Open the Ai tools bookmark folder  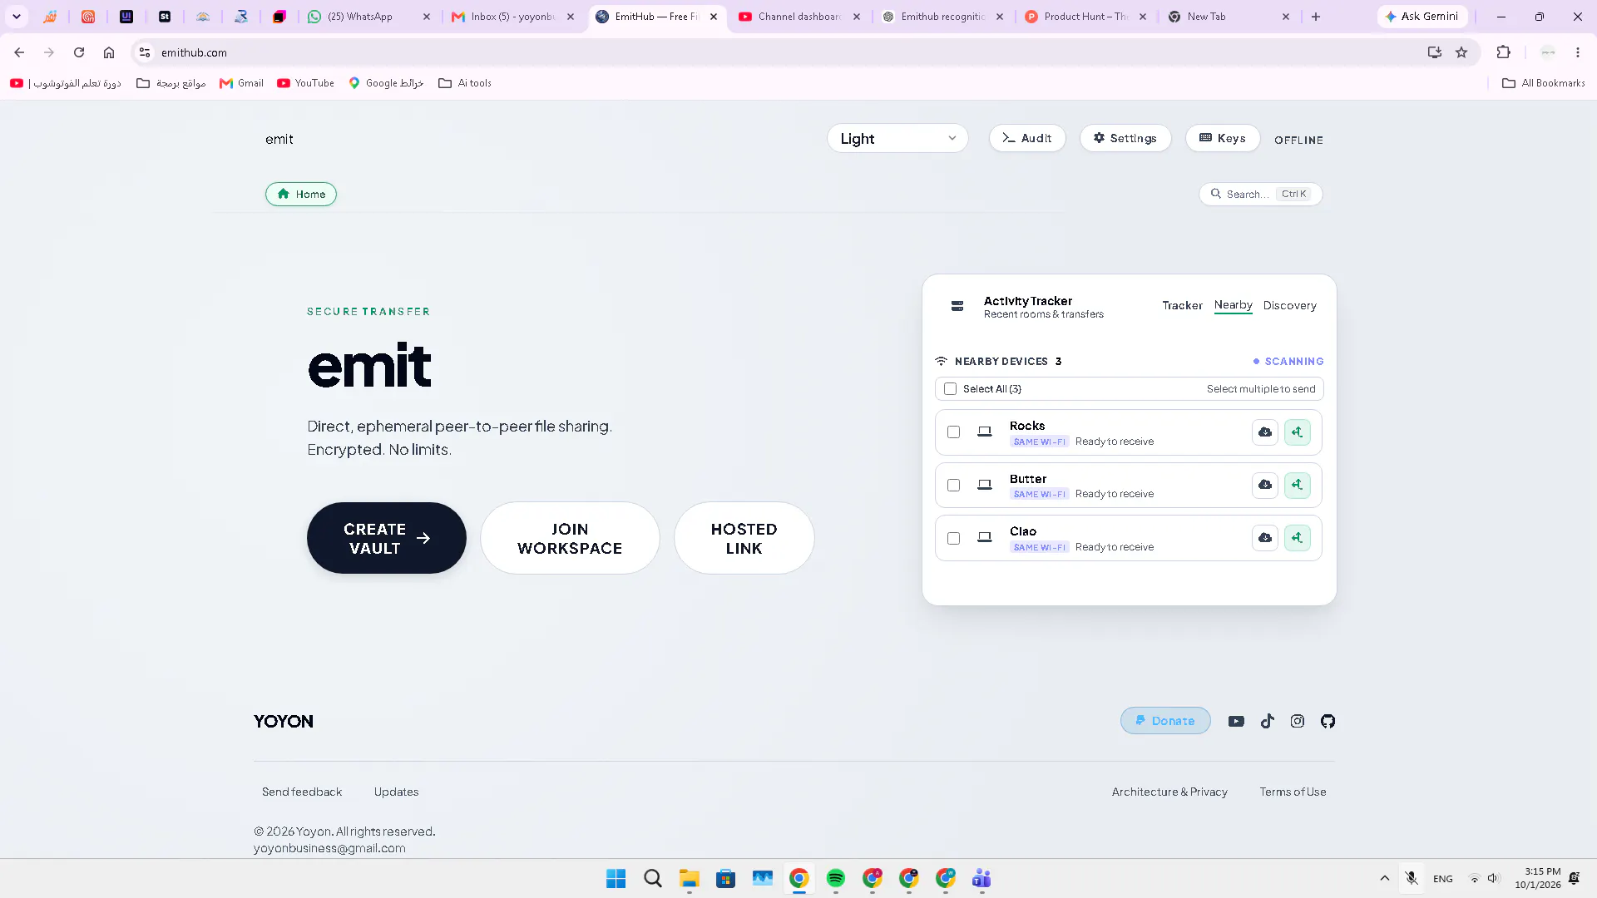[465, 83]
